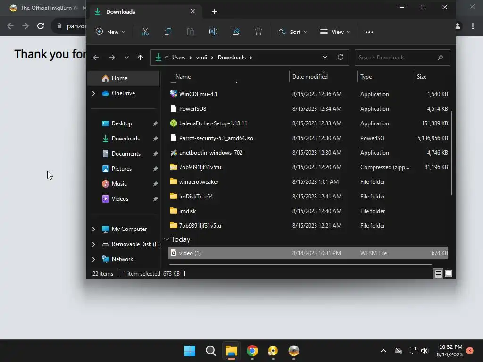Go back using Explorer back arrow
The width and height of the screenshot is (483, 362).
96,58
